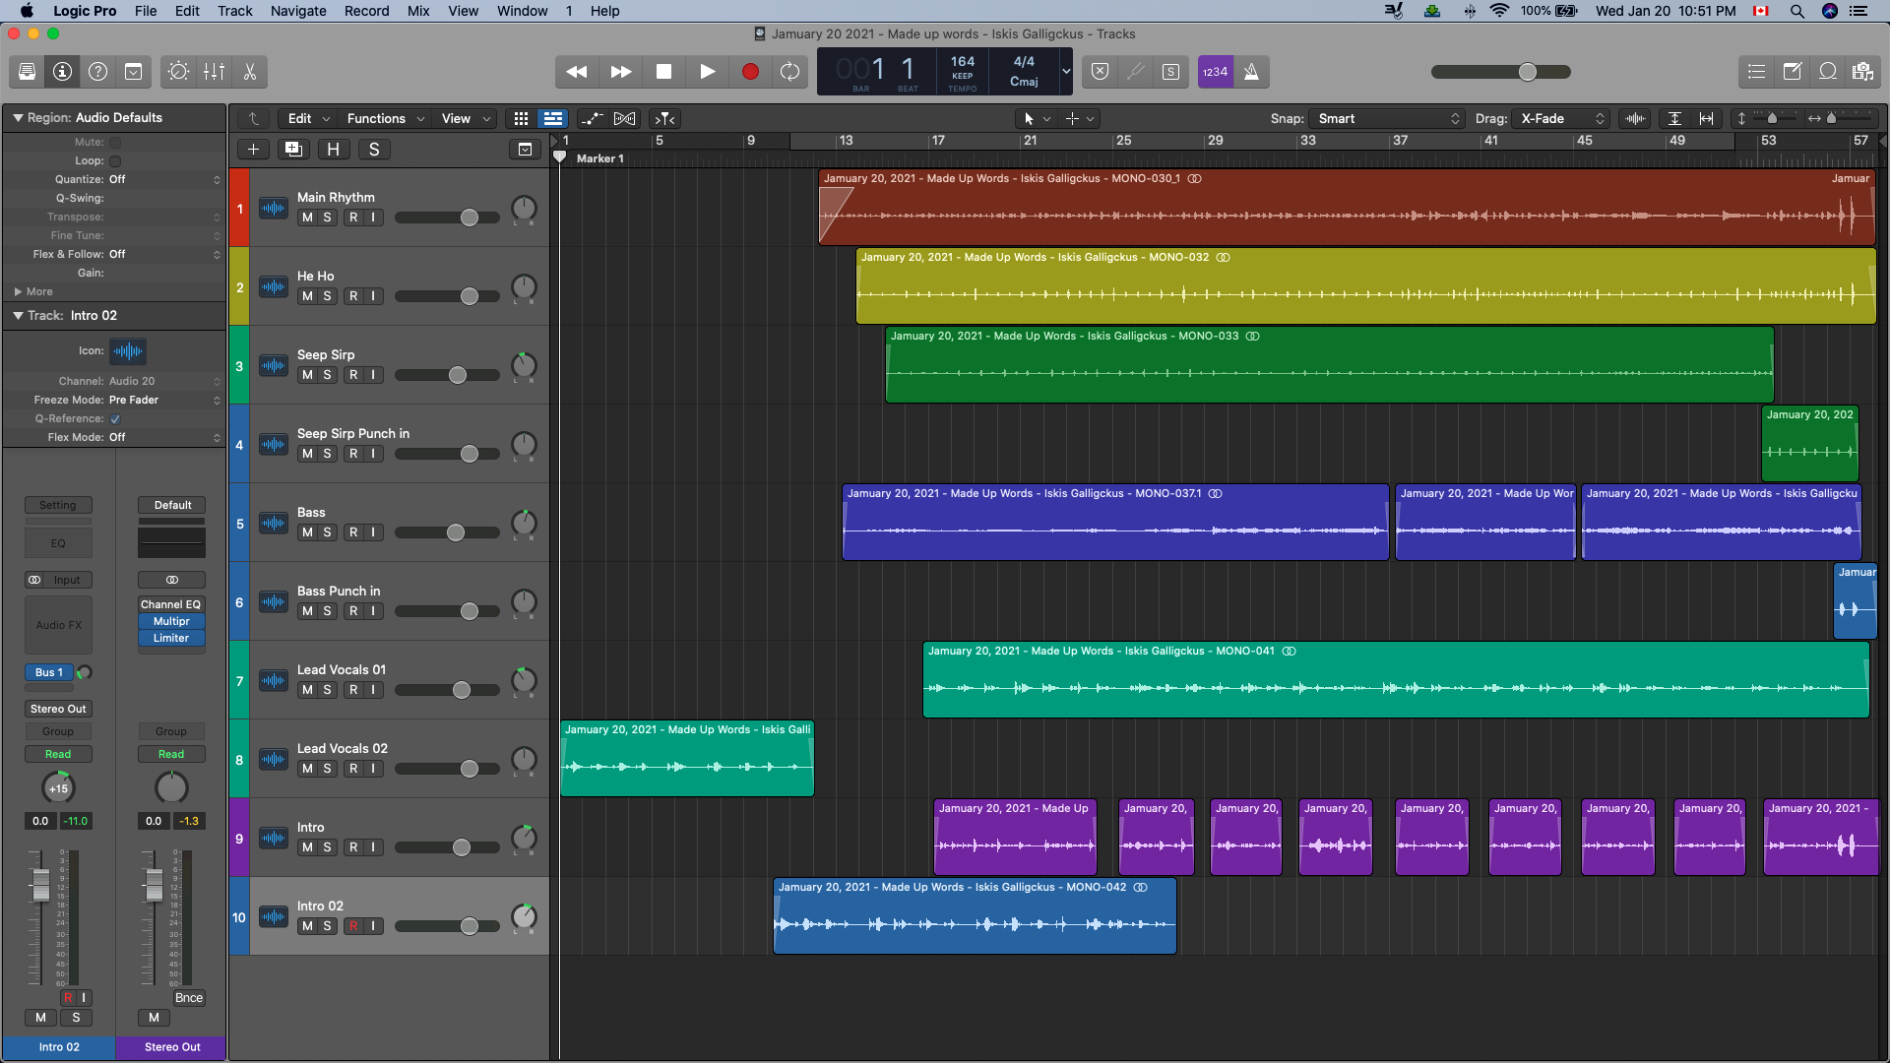Toggle the Metronome click button
The width and height of the screenshot is (1890, 1063).
point(1251,72)
